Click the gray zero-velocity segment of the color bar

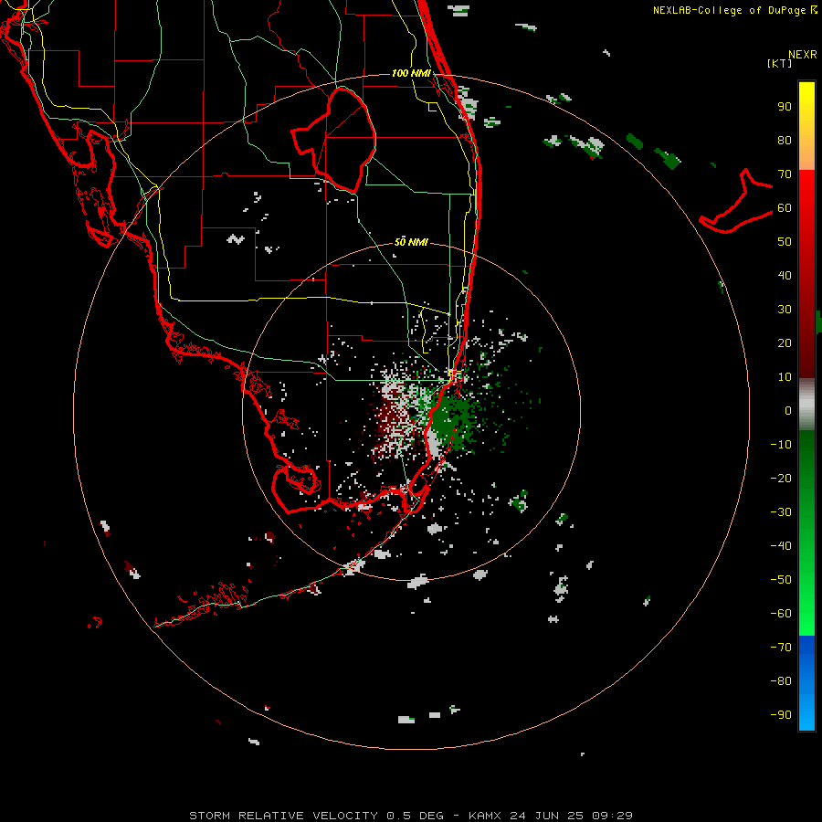(806, 405)
